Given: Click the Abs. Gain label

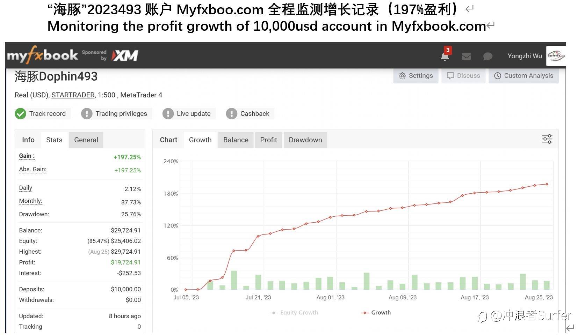Looking at the screenshot, I should pos(32,169).
